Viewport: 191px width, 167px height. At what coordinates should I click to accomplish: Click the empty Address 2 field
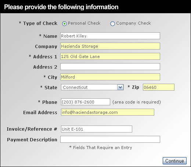110,67
